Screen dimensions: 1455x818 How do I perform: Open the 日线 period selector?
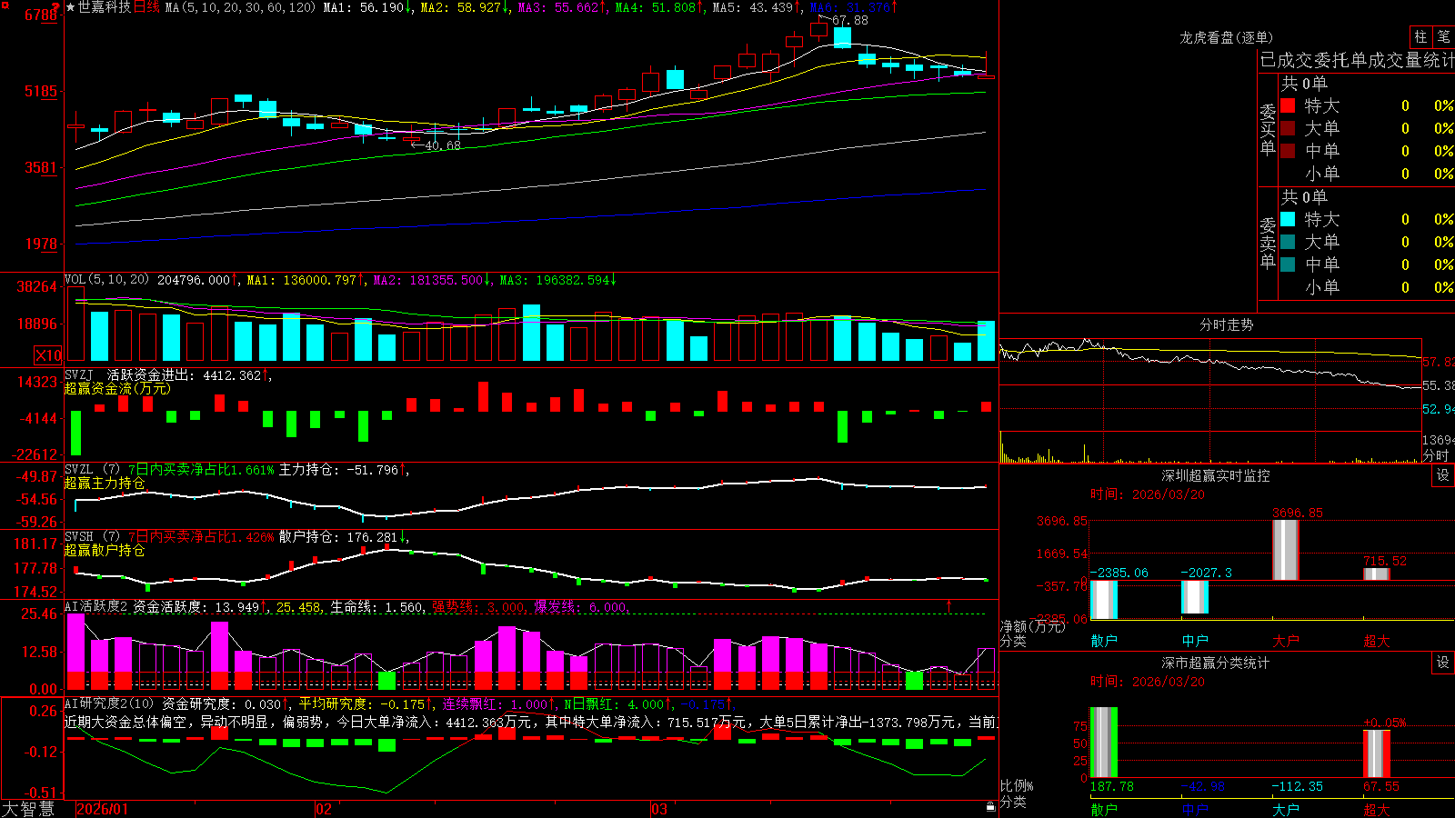point(147,7)
